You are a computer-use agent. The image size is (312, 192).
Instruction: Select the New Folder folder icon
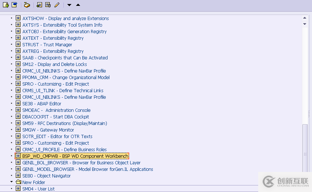click(18, 182)
